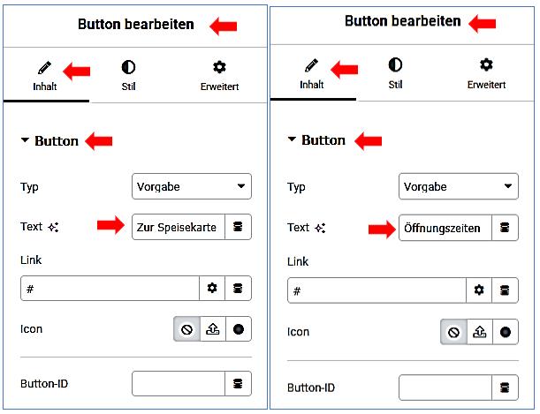Click dynamic tags icon beside 'Zur Speisekarte' text
The image size is (540, 414).
click(238, 227)
